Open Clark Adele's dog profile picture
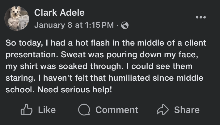Viewport: 220px width, 125px height. click(17, 18)
